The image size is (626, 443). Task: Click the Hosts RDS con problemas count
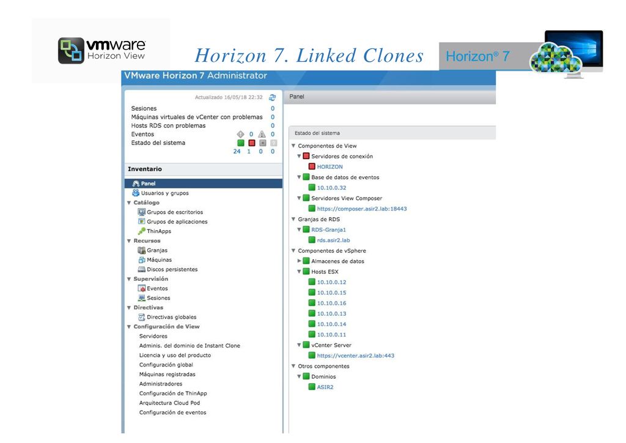pos(273,125)
